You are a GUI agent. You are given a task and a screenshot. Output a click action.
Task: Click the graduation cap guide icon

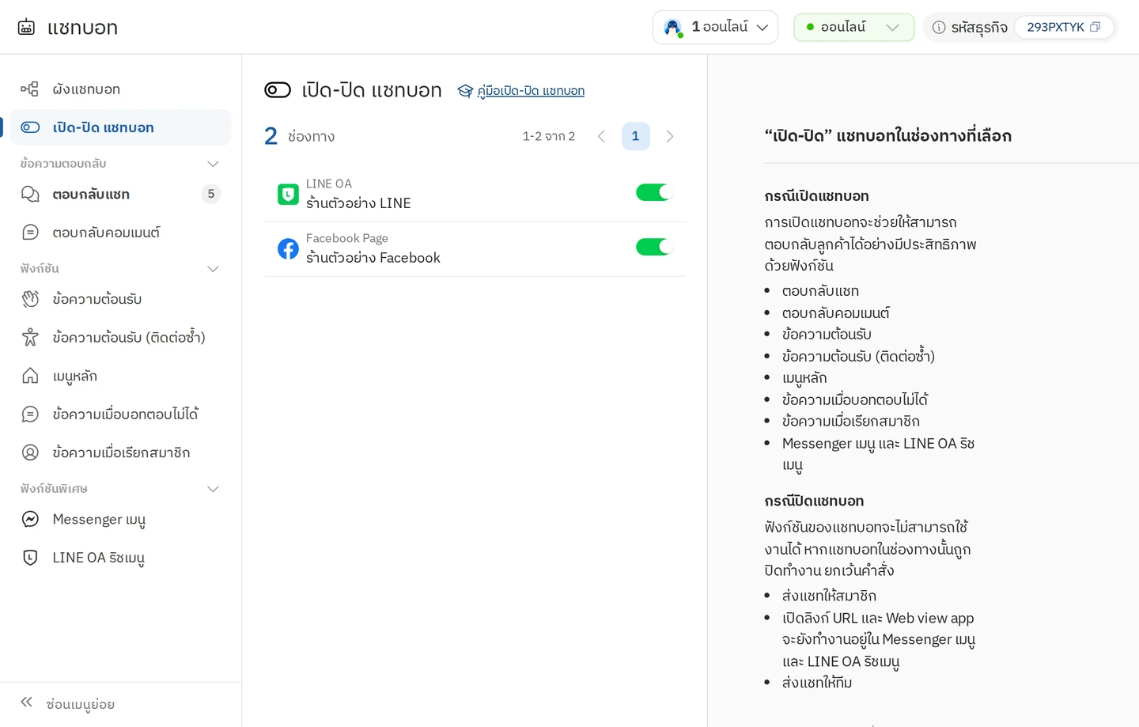click(x=465, y=91)
